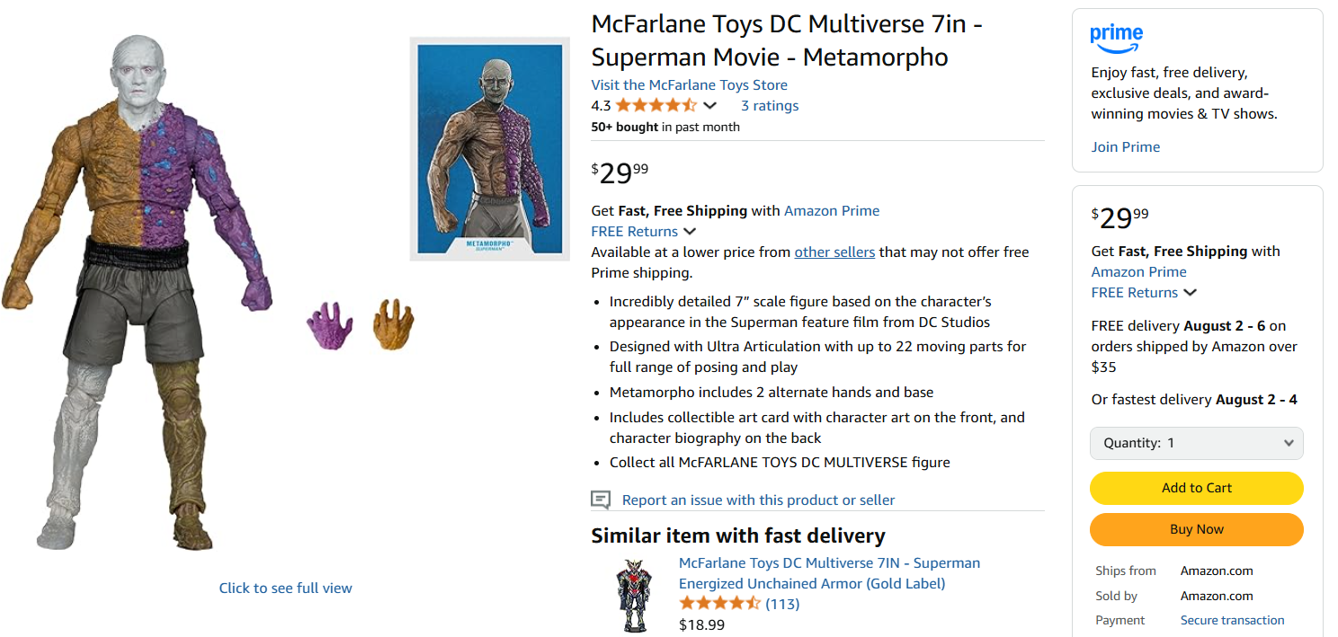Click the purple alternate hand image
The width and height of the screenshot is (1338, 637).
329,325
